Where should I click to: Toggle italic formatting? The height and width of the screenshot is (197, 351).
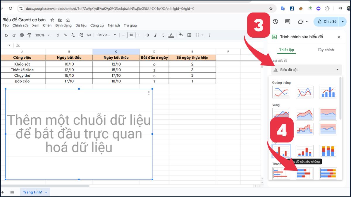155,35
